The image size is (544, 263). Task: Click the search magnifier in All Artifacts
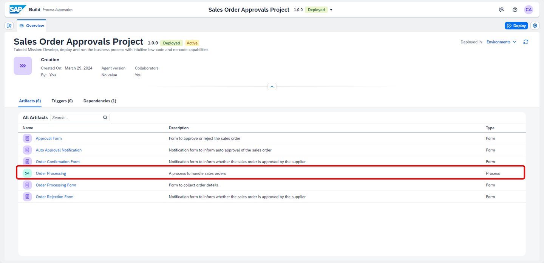105,118
